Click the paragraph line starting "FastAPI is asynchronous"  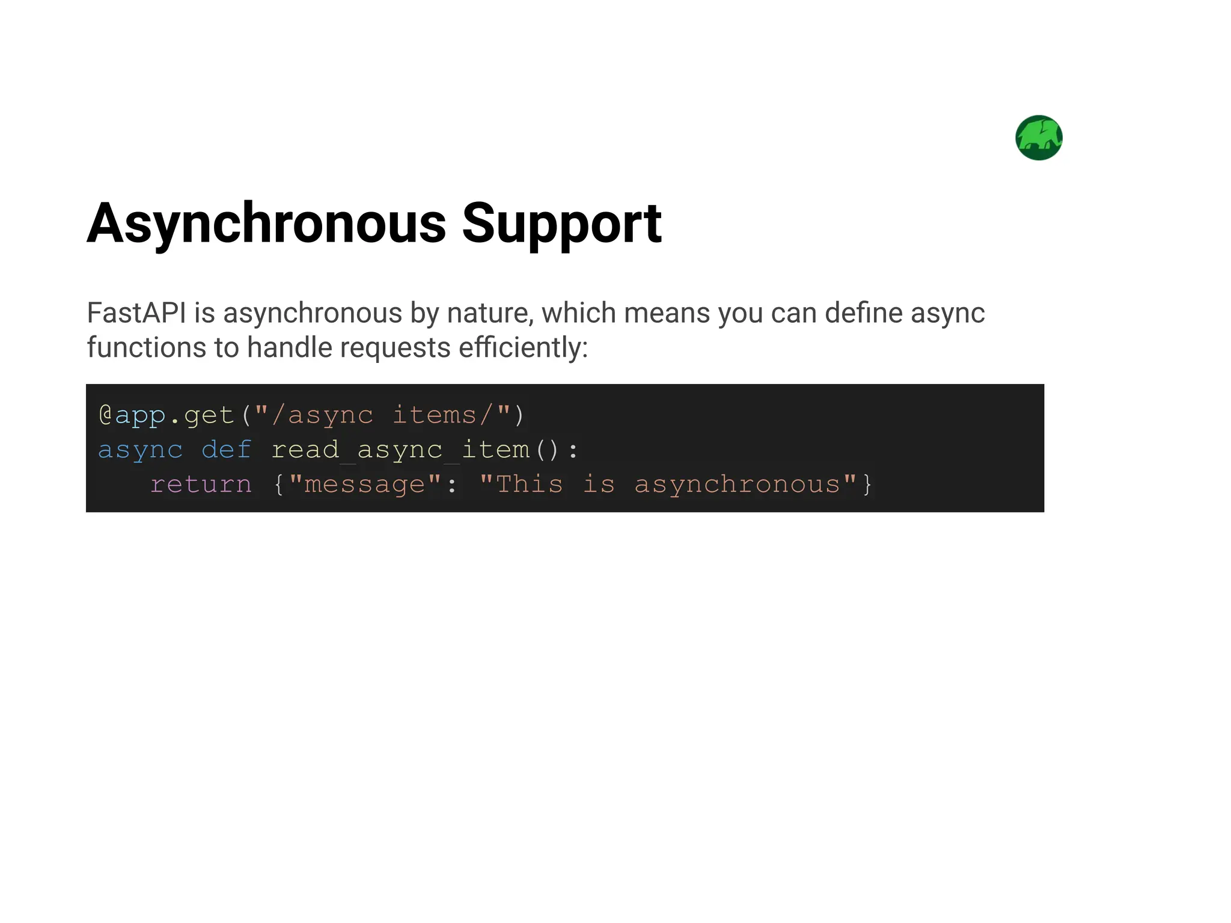click(536, 313)
